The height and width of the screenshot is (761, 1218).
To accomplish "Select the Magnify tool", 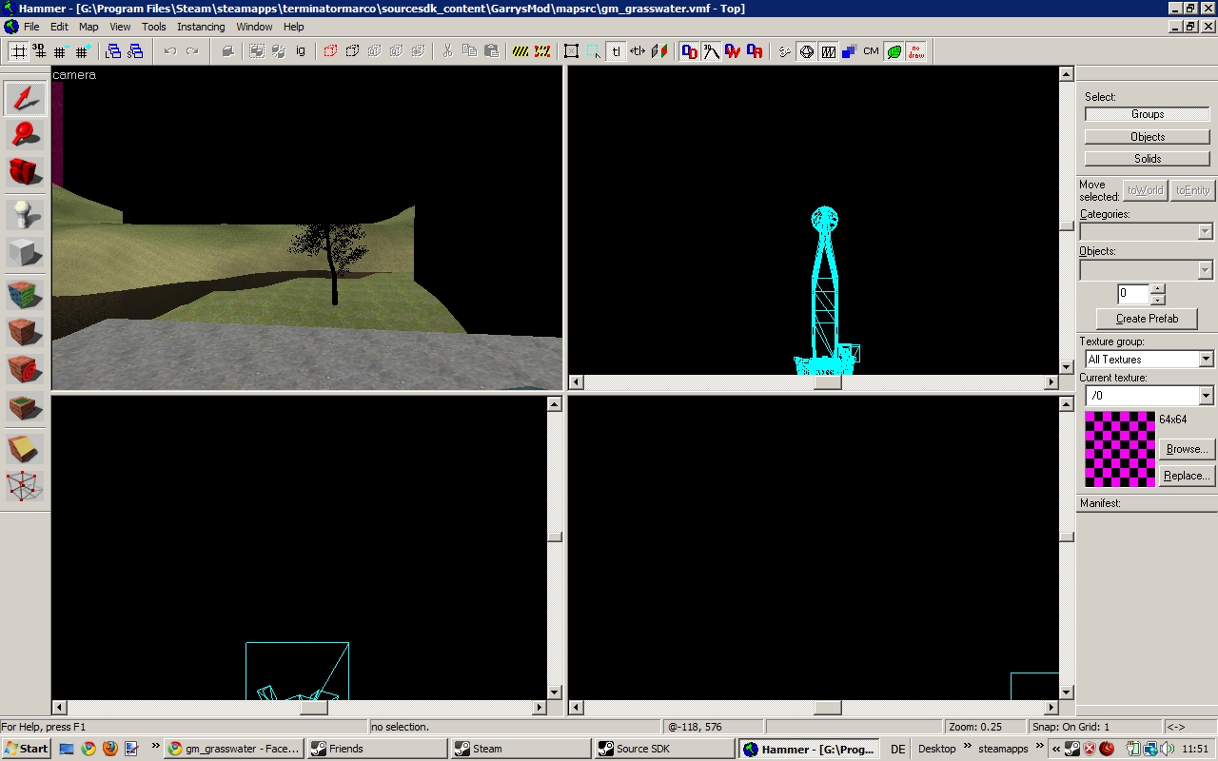I will pos(25,135).
